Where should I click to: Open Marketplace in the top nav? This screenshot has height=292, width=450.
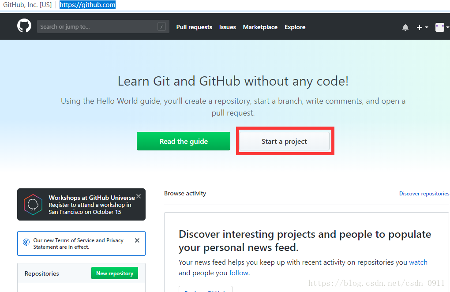(x=260, y=27)
